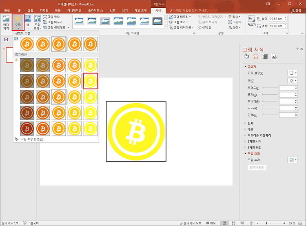Screen dimensions: 306x226
Task: Click 그림 바꾸기 (Change Picture)
Action: pos(53,22)
